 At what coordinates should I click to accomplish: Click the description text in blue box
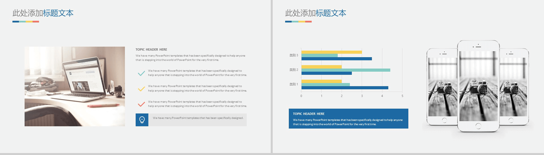348,122
